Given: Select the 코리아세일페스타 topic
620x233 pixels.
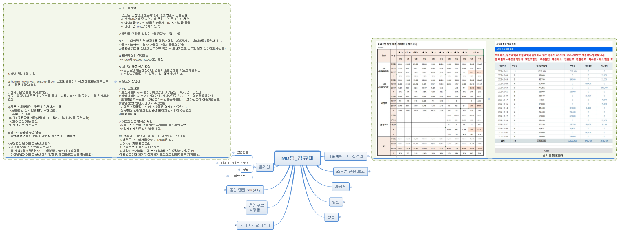Looking at the screenshot, I should tap(255, 225).
